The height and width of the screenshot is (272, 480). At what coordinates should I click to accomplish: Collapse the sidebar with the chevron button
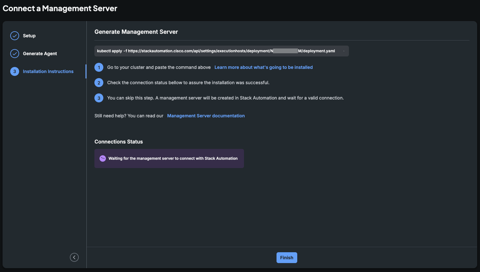74,257
